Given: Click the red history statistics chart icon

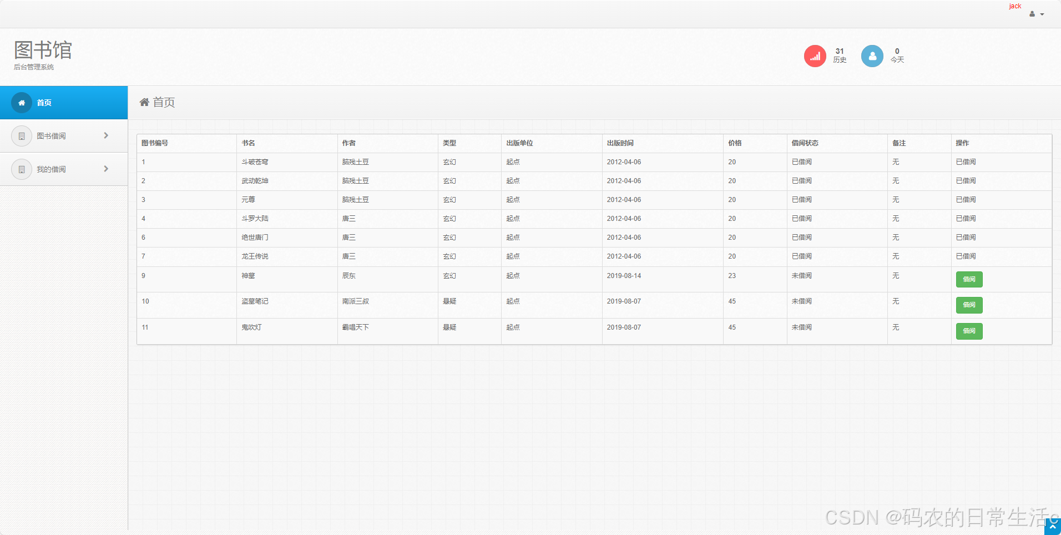Looking at the screenshot, I should 815,55.
